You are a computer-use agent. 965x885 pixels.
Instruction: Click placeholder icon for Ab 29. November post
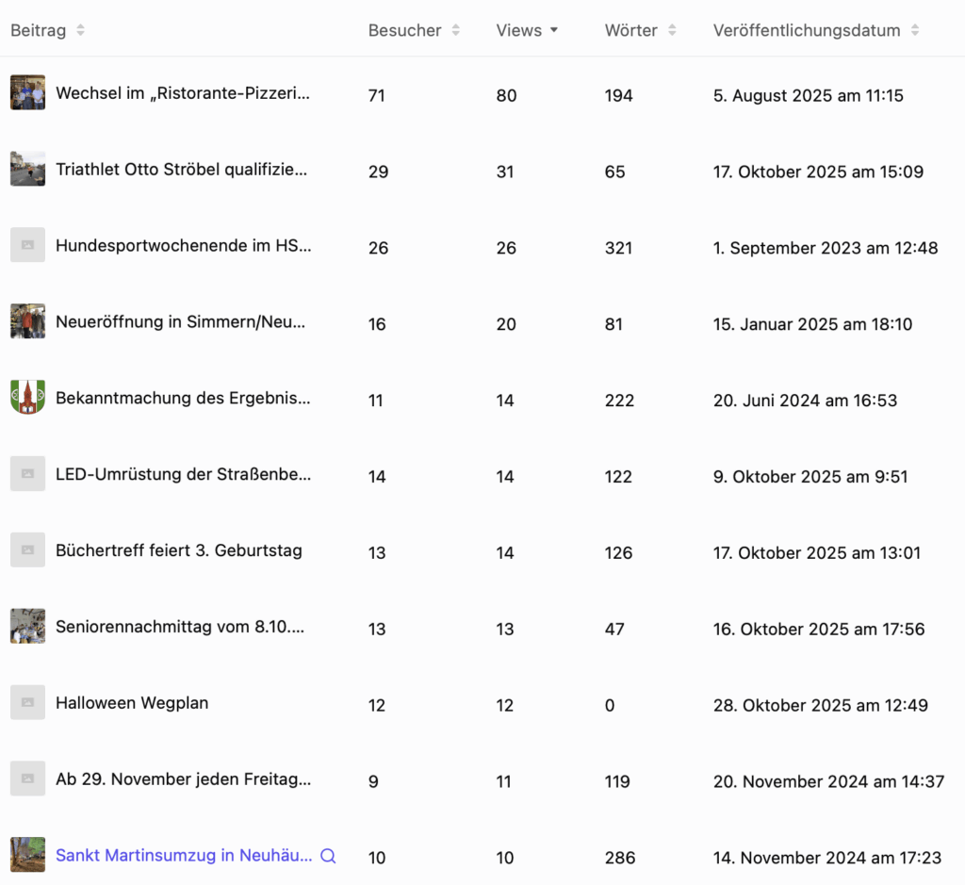(x=27, y=779)
